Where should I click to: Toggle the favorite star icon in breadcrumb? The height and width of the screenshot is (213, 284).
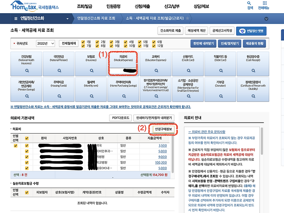188,18
